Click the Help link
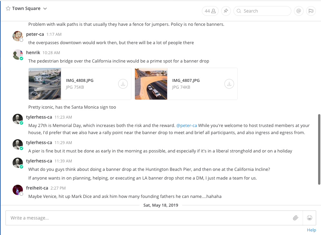 pos(311,230)
